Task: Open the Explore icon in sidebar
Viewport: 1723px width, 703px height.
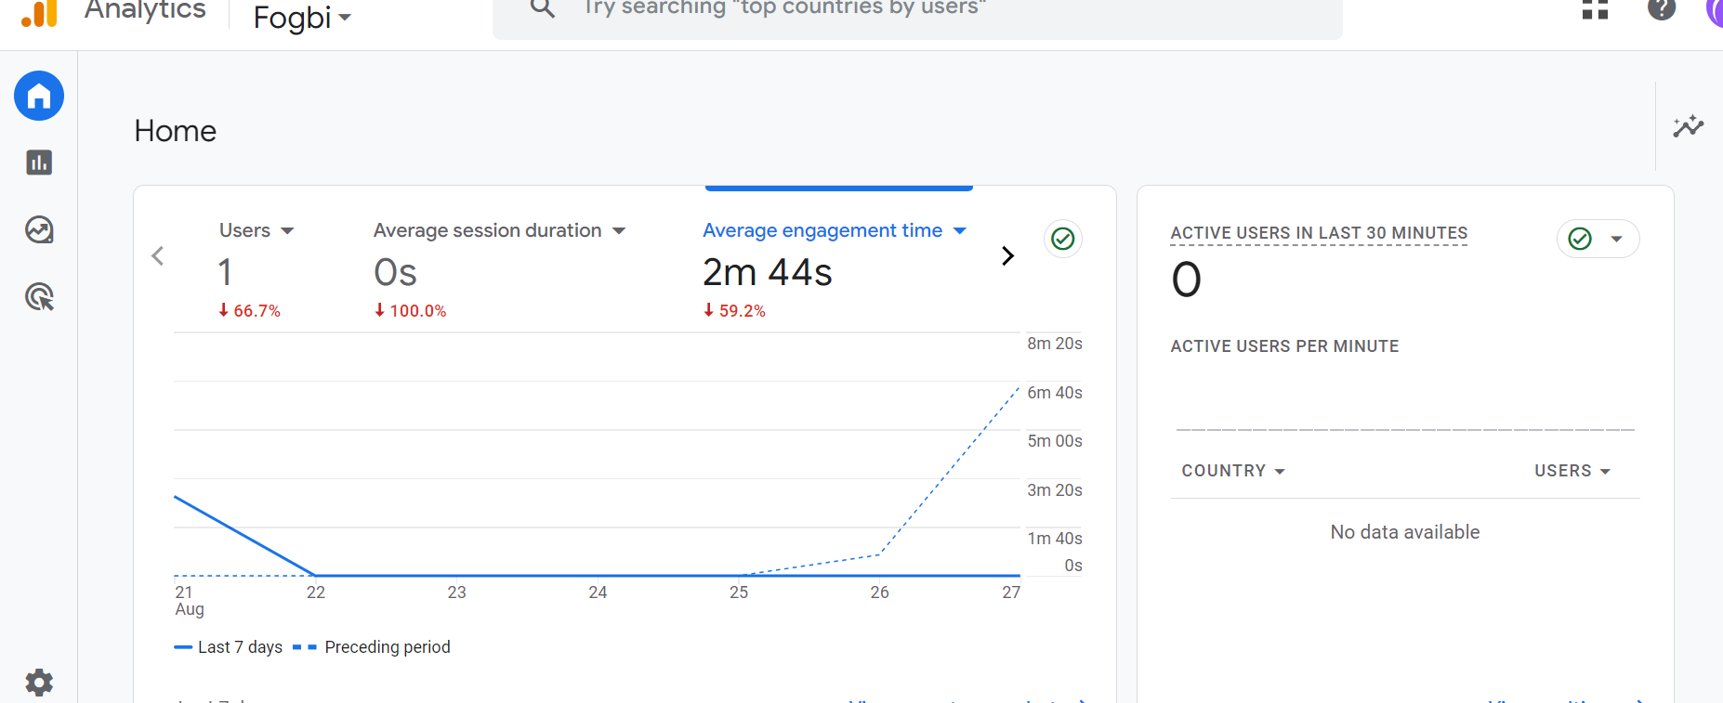Action: click(x=39, y=229)
